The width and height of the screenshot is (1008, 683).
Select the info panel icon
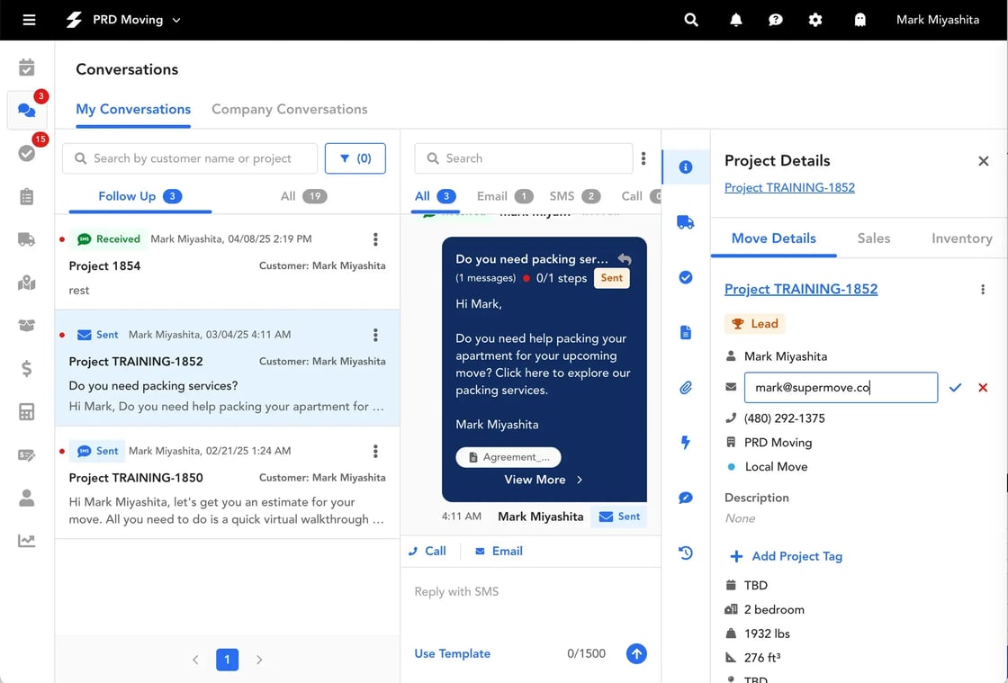[x=686, y=167]
